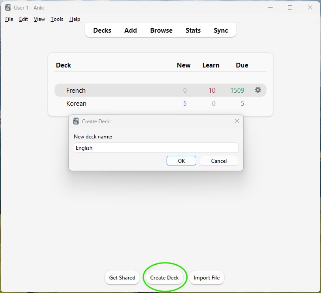Viewport: 321px width, 293px height.
Task: Open the Help menu
Action: 75,19
